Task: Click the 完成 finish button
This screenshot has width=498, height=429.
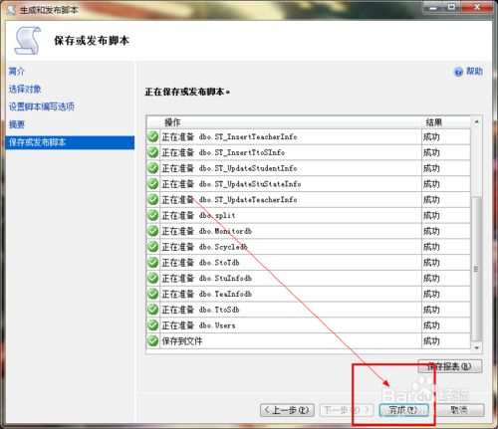Action: (x=403, y=410)
